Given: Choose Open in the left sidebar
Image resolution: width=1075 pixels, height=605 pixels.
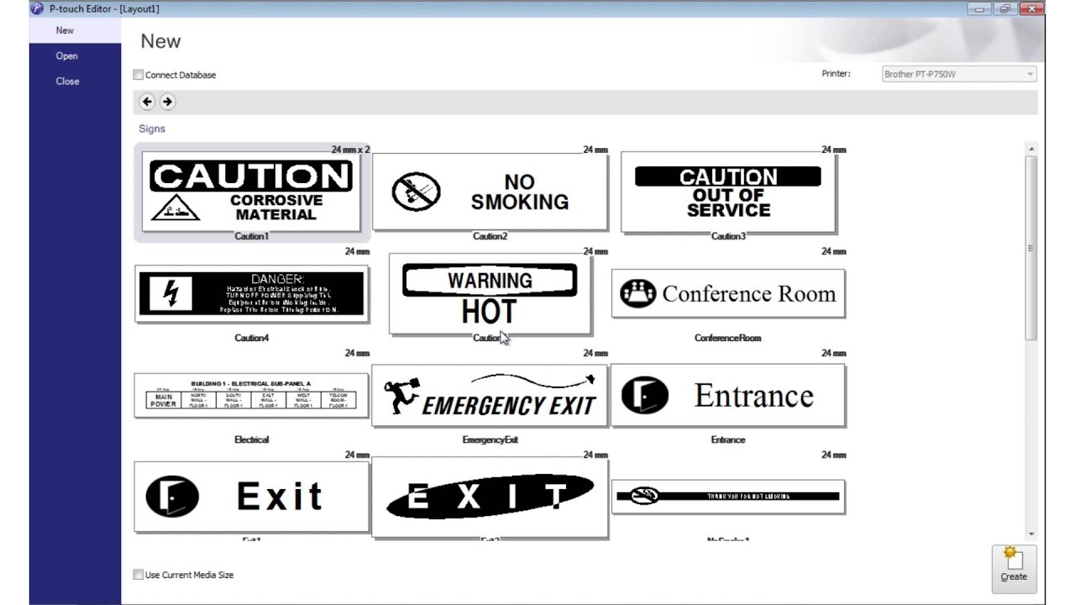Looking at the screenshot, I should 66,55.
